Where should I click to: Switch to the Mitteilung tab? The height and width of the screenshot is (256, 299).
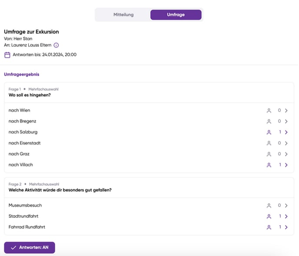click(123, 15)
